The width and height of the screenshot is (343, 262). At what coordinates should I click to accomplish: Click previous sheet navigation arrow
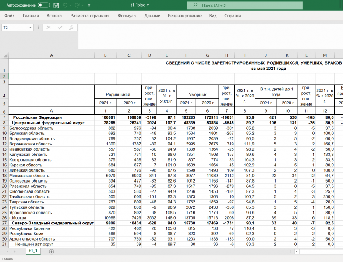8,252
